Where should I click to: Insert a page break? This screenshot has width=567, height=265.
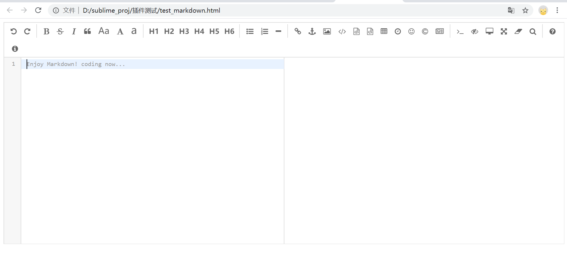[440, 31]
